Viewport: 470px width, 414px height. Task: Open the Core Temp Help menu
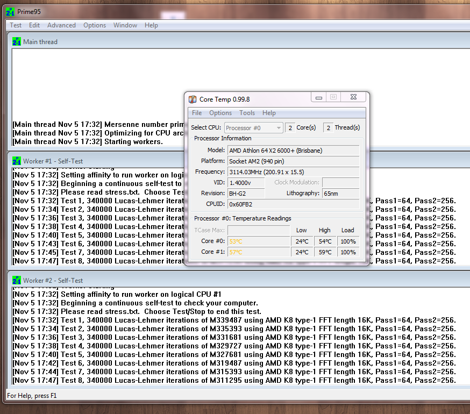tap(269, 113)
